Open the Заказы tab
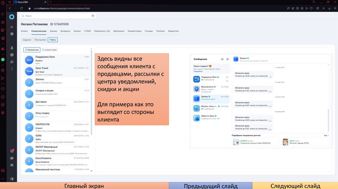338x189 pixels. click(x=53, y=31)
